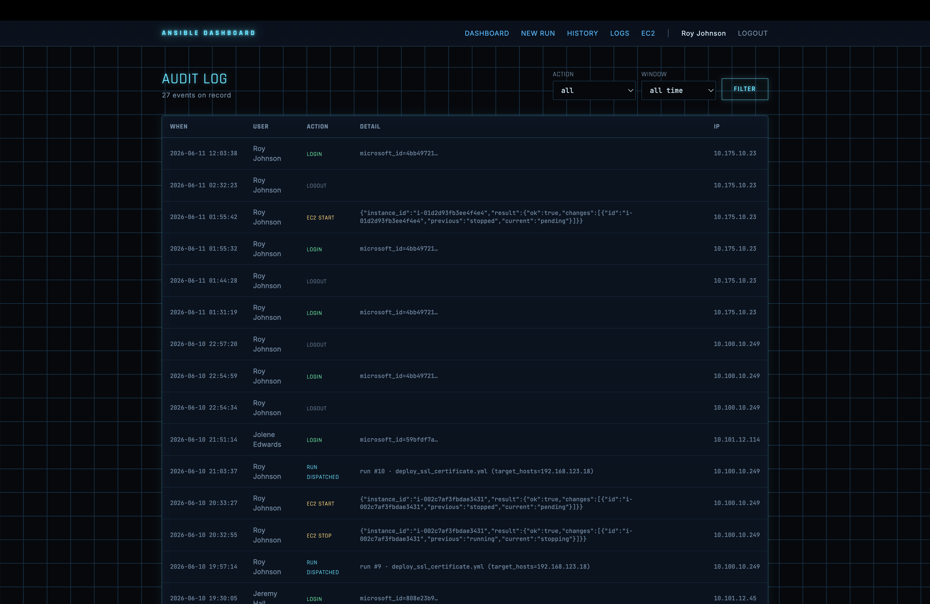This screenshot has width=930, height=604.
Task: Click the Jeremy Hall user cell
Action: coord(265,598)
